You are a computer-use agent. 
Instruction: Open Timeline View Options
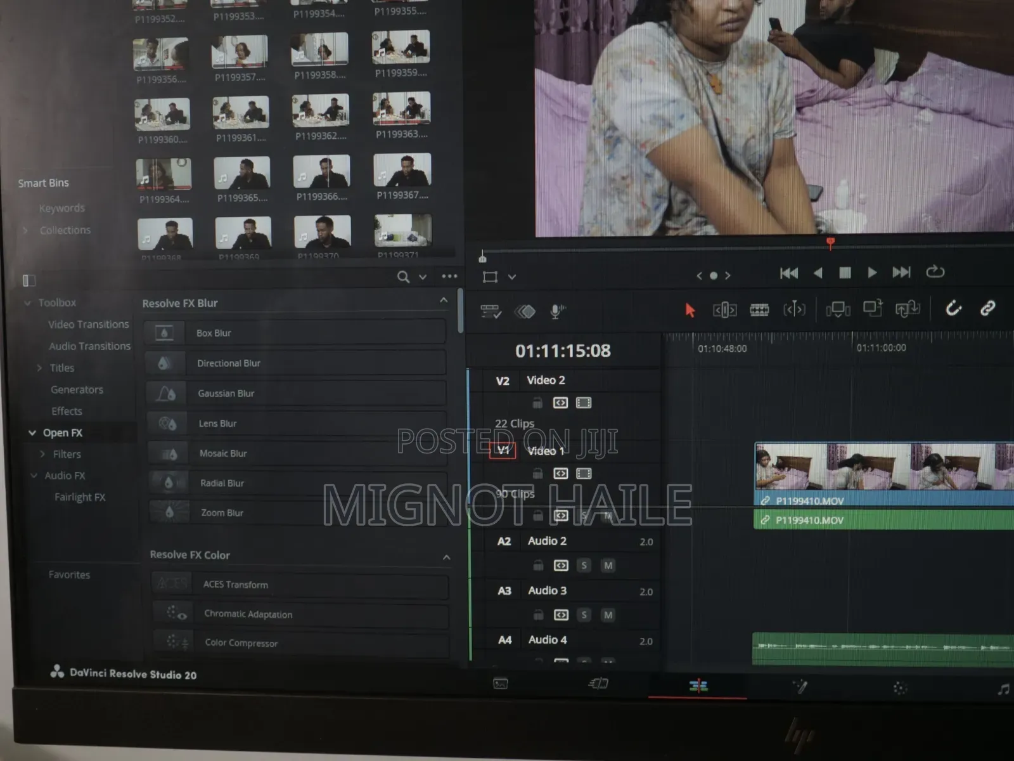point(491,311)
